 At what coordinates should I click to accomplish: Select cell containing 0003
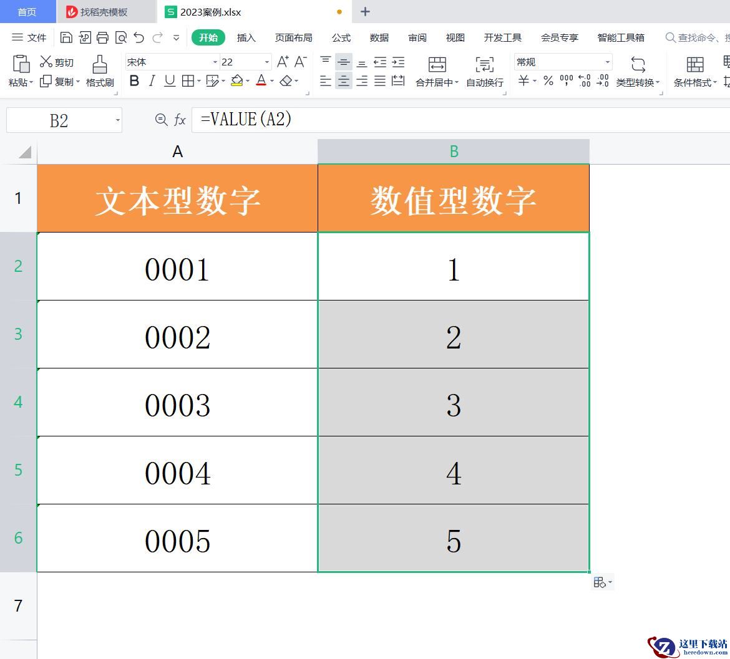pyautogui.click(x=177, y=402)
